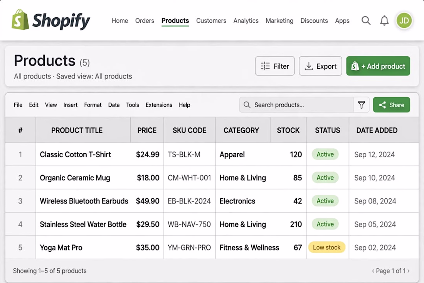This screenshot has height=283, width=424.
Task: Open the Edit menu
Action: 34,105
